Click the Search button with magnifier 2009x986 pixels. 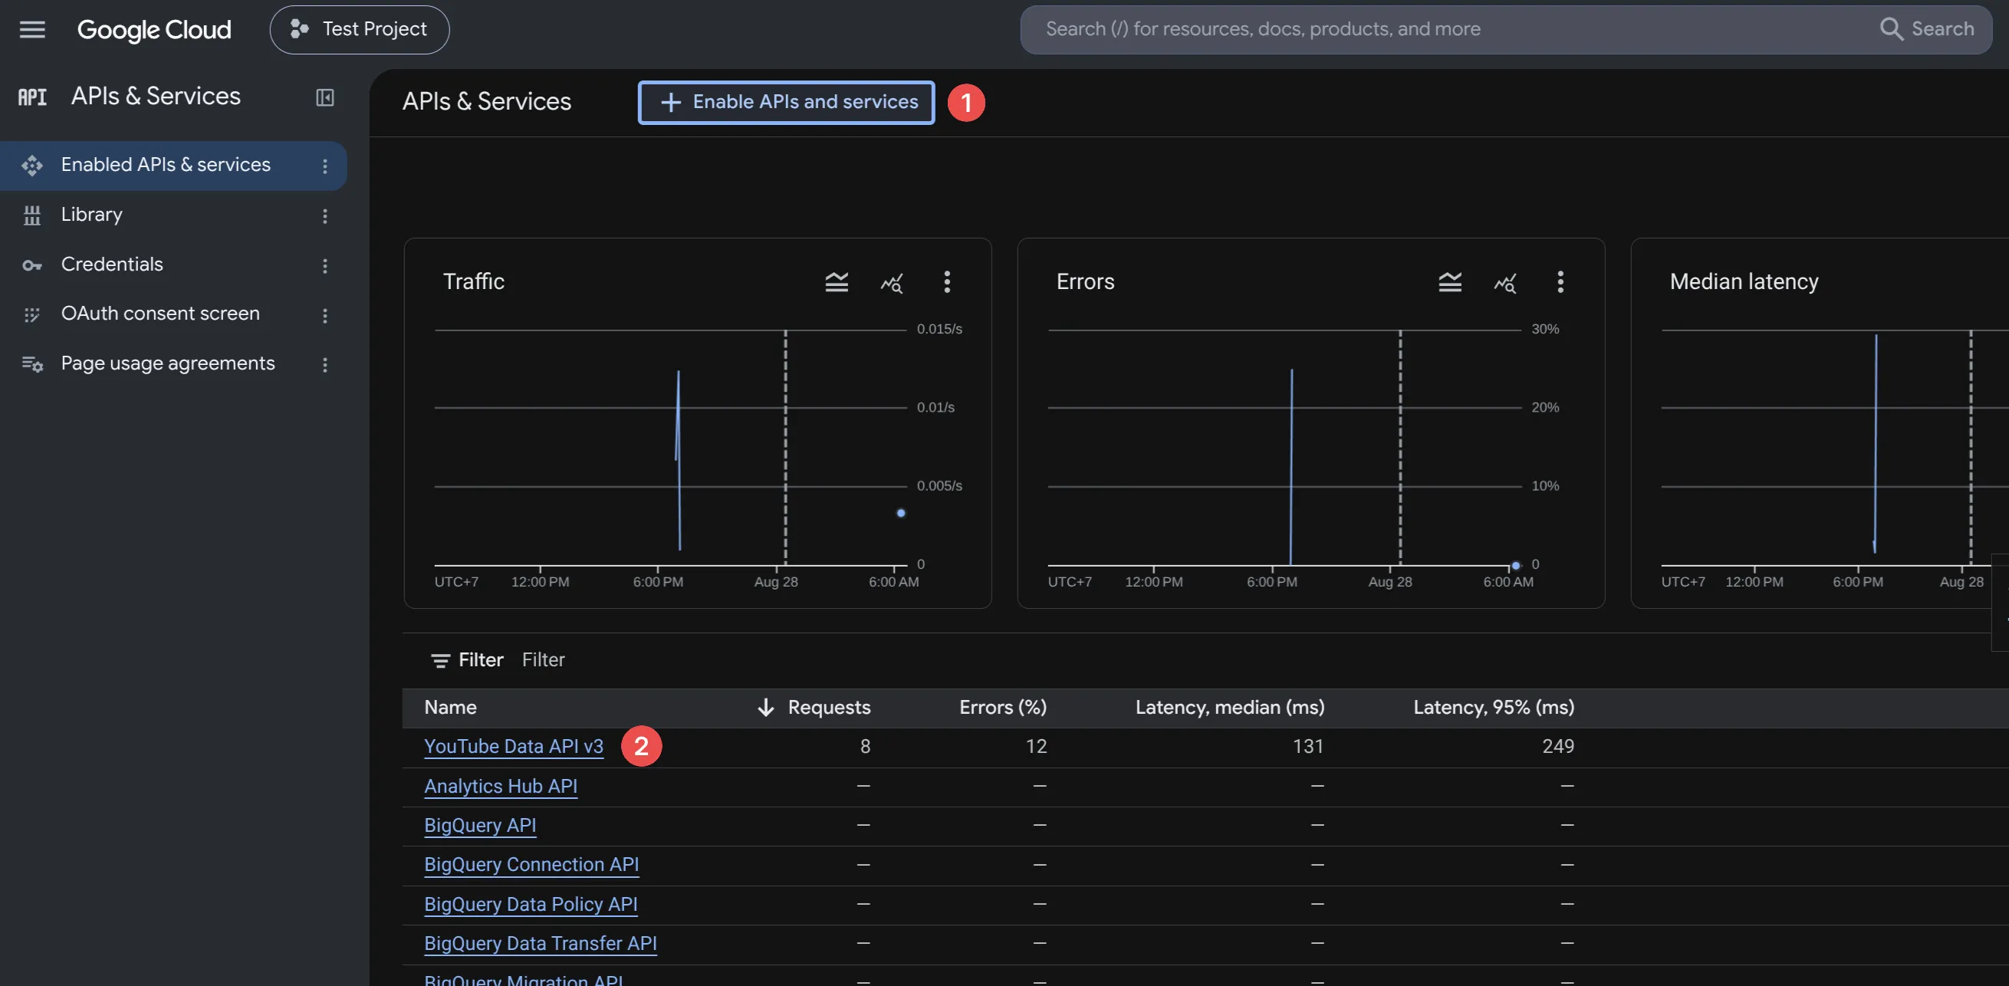[x=1926, y=30]
